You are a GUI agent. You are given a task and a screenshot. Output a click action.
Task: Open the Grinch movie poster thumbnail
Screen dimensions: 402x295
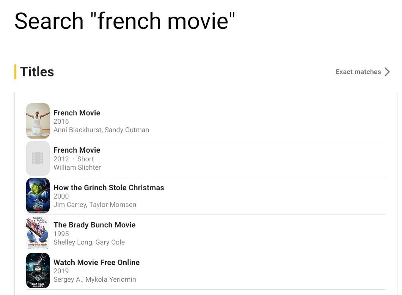pos(38,196)
